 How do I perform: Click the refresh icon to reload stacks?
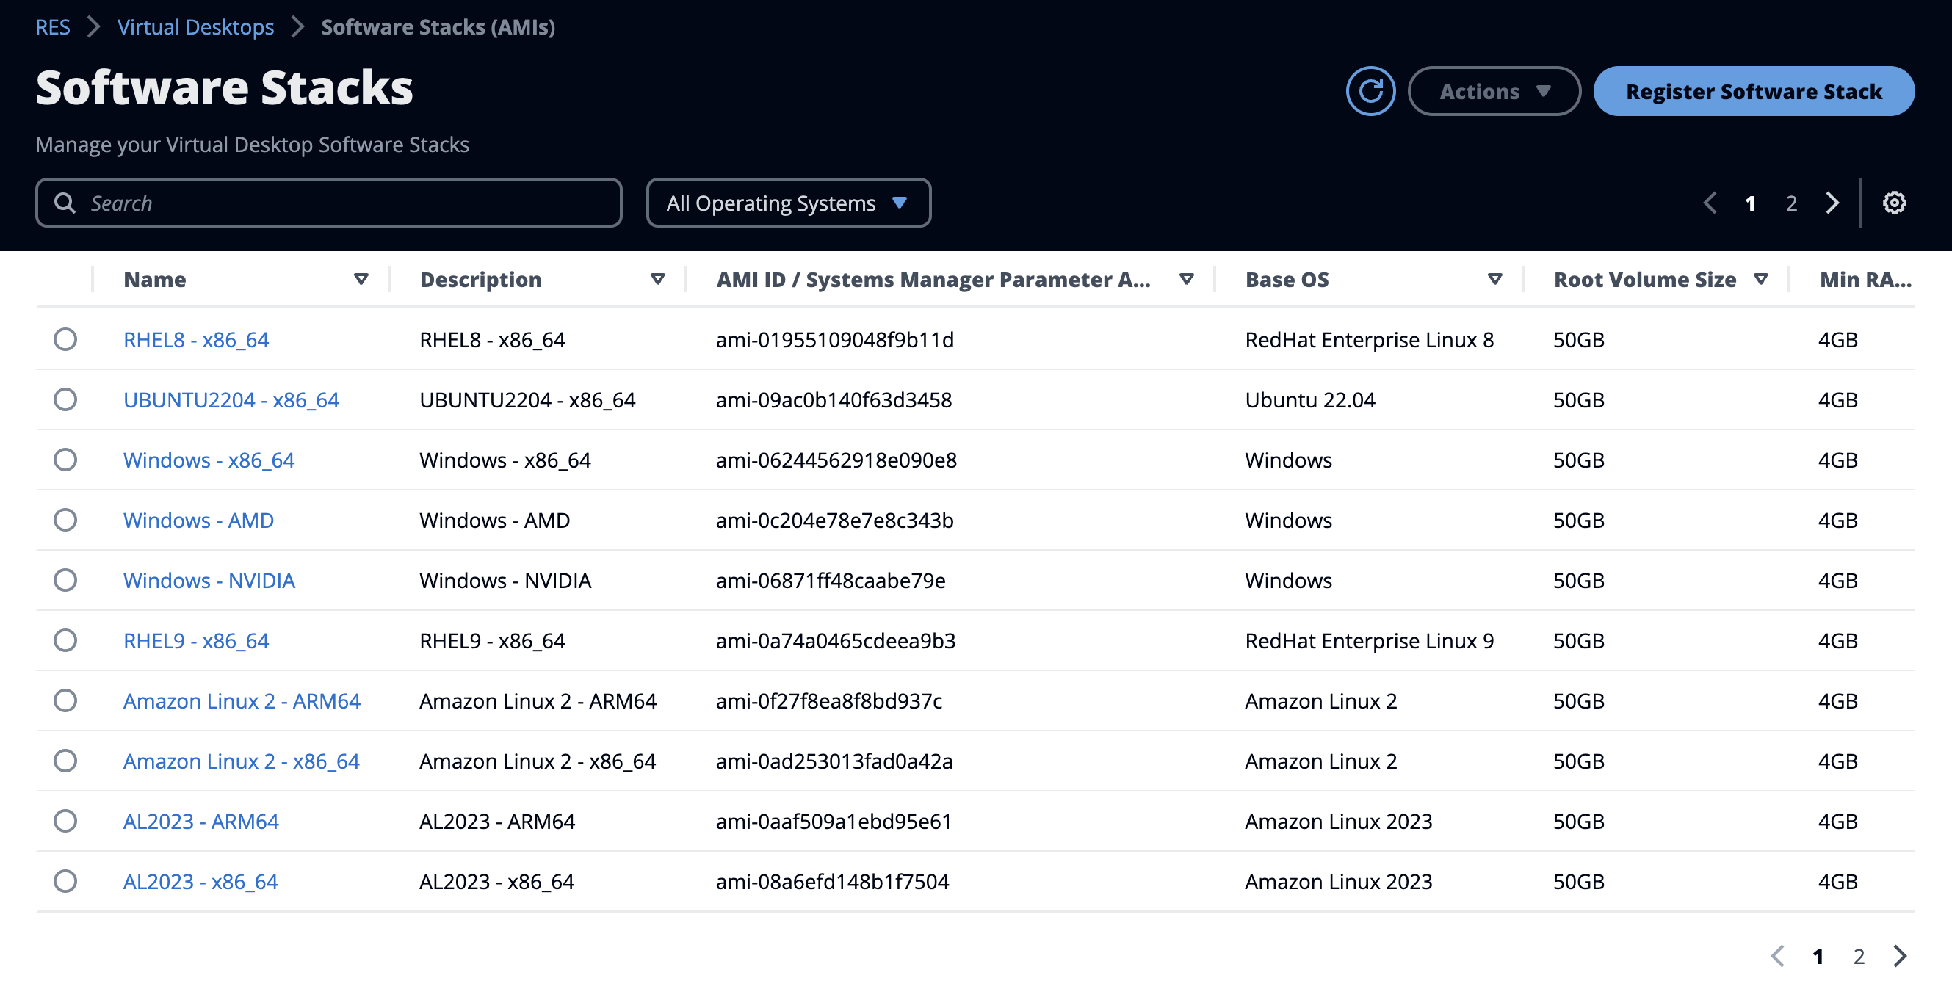(1372, 90)
